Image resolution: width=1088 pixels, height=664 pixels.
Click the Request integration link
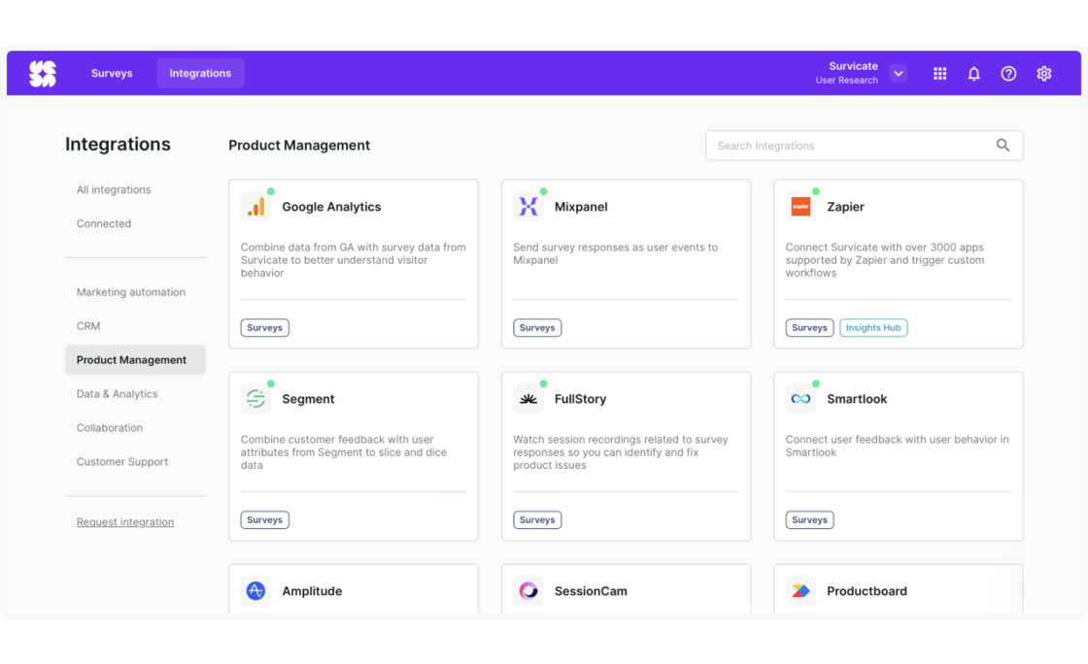(125, 522)
